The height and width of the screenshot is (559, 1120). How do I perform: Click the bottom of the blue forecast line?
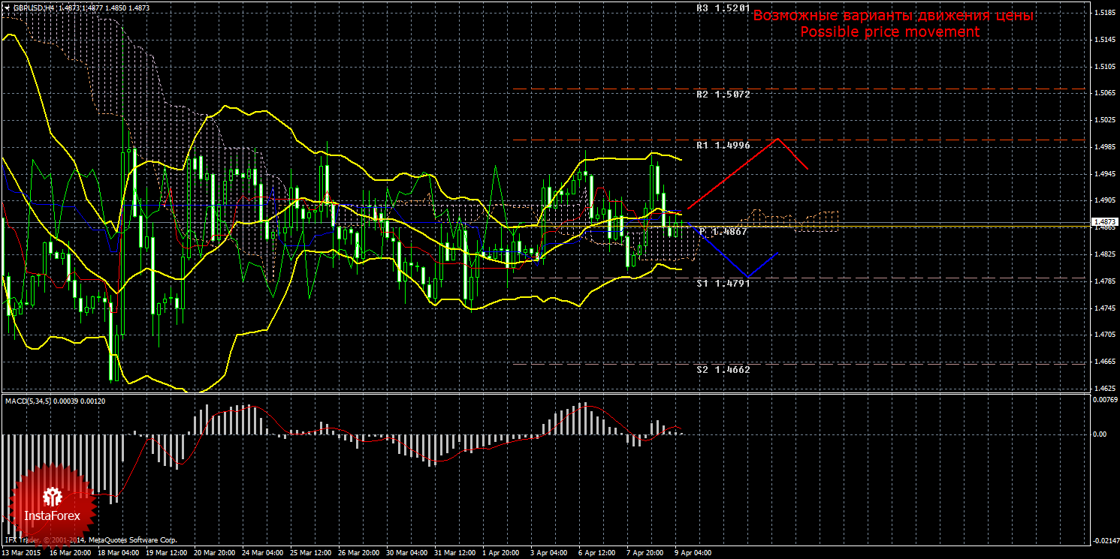click(746, 277)
